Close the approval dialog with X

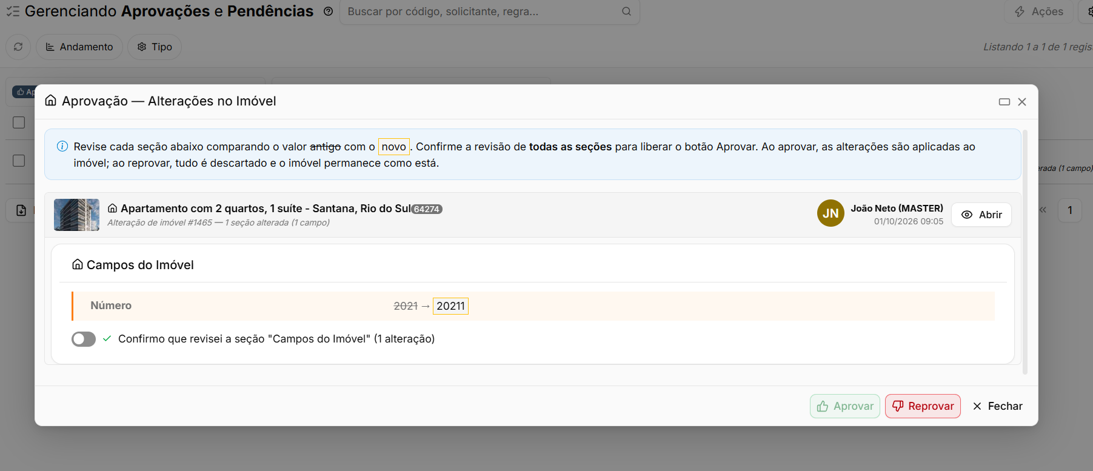[1022, 102]
